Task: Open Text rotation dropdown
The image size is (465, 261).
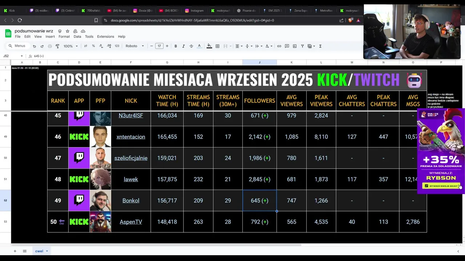Action: (268, 46)
